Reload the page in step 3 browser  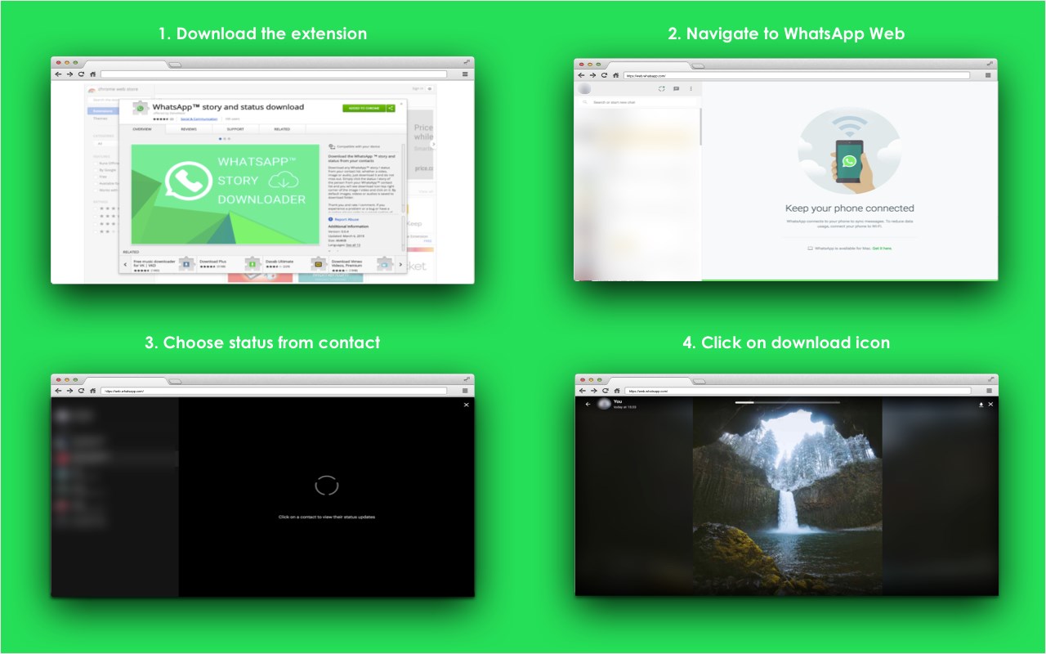(81, 391)
